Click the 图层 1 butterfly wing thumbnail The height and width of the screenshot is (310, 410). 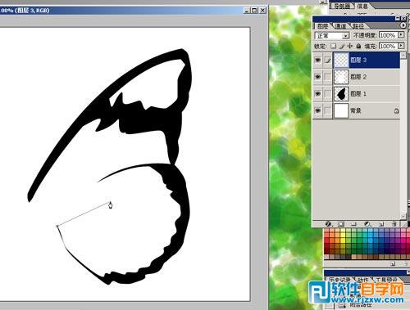click(x=341, y=94)
